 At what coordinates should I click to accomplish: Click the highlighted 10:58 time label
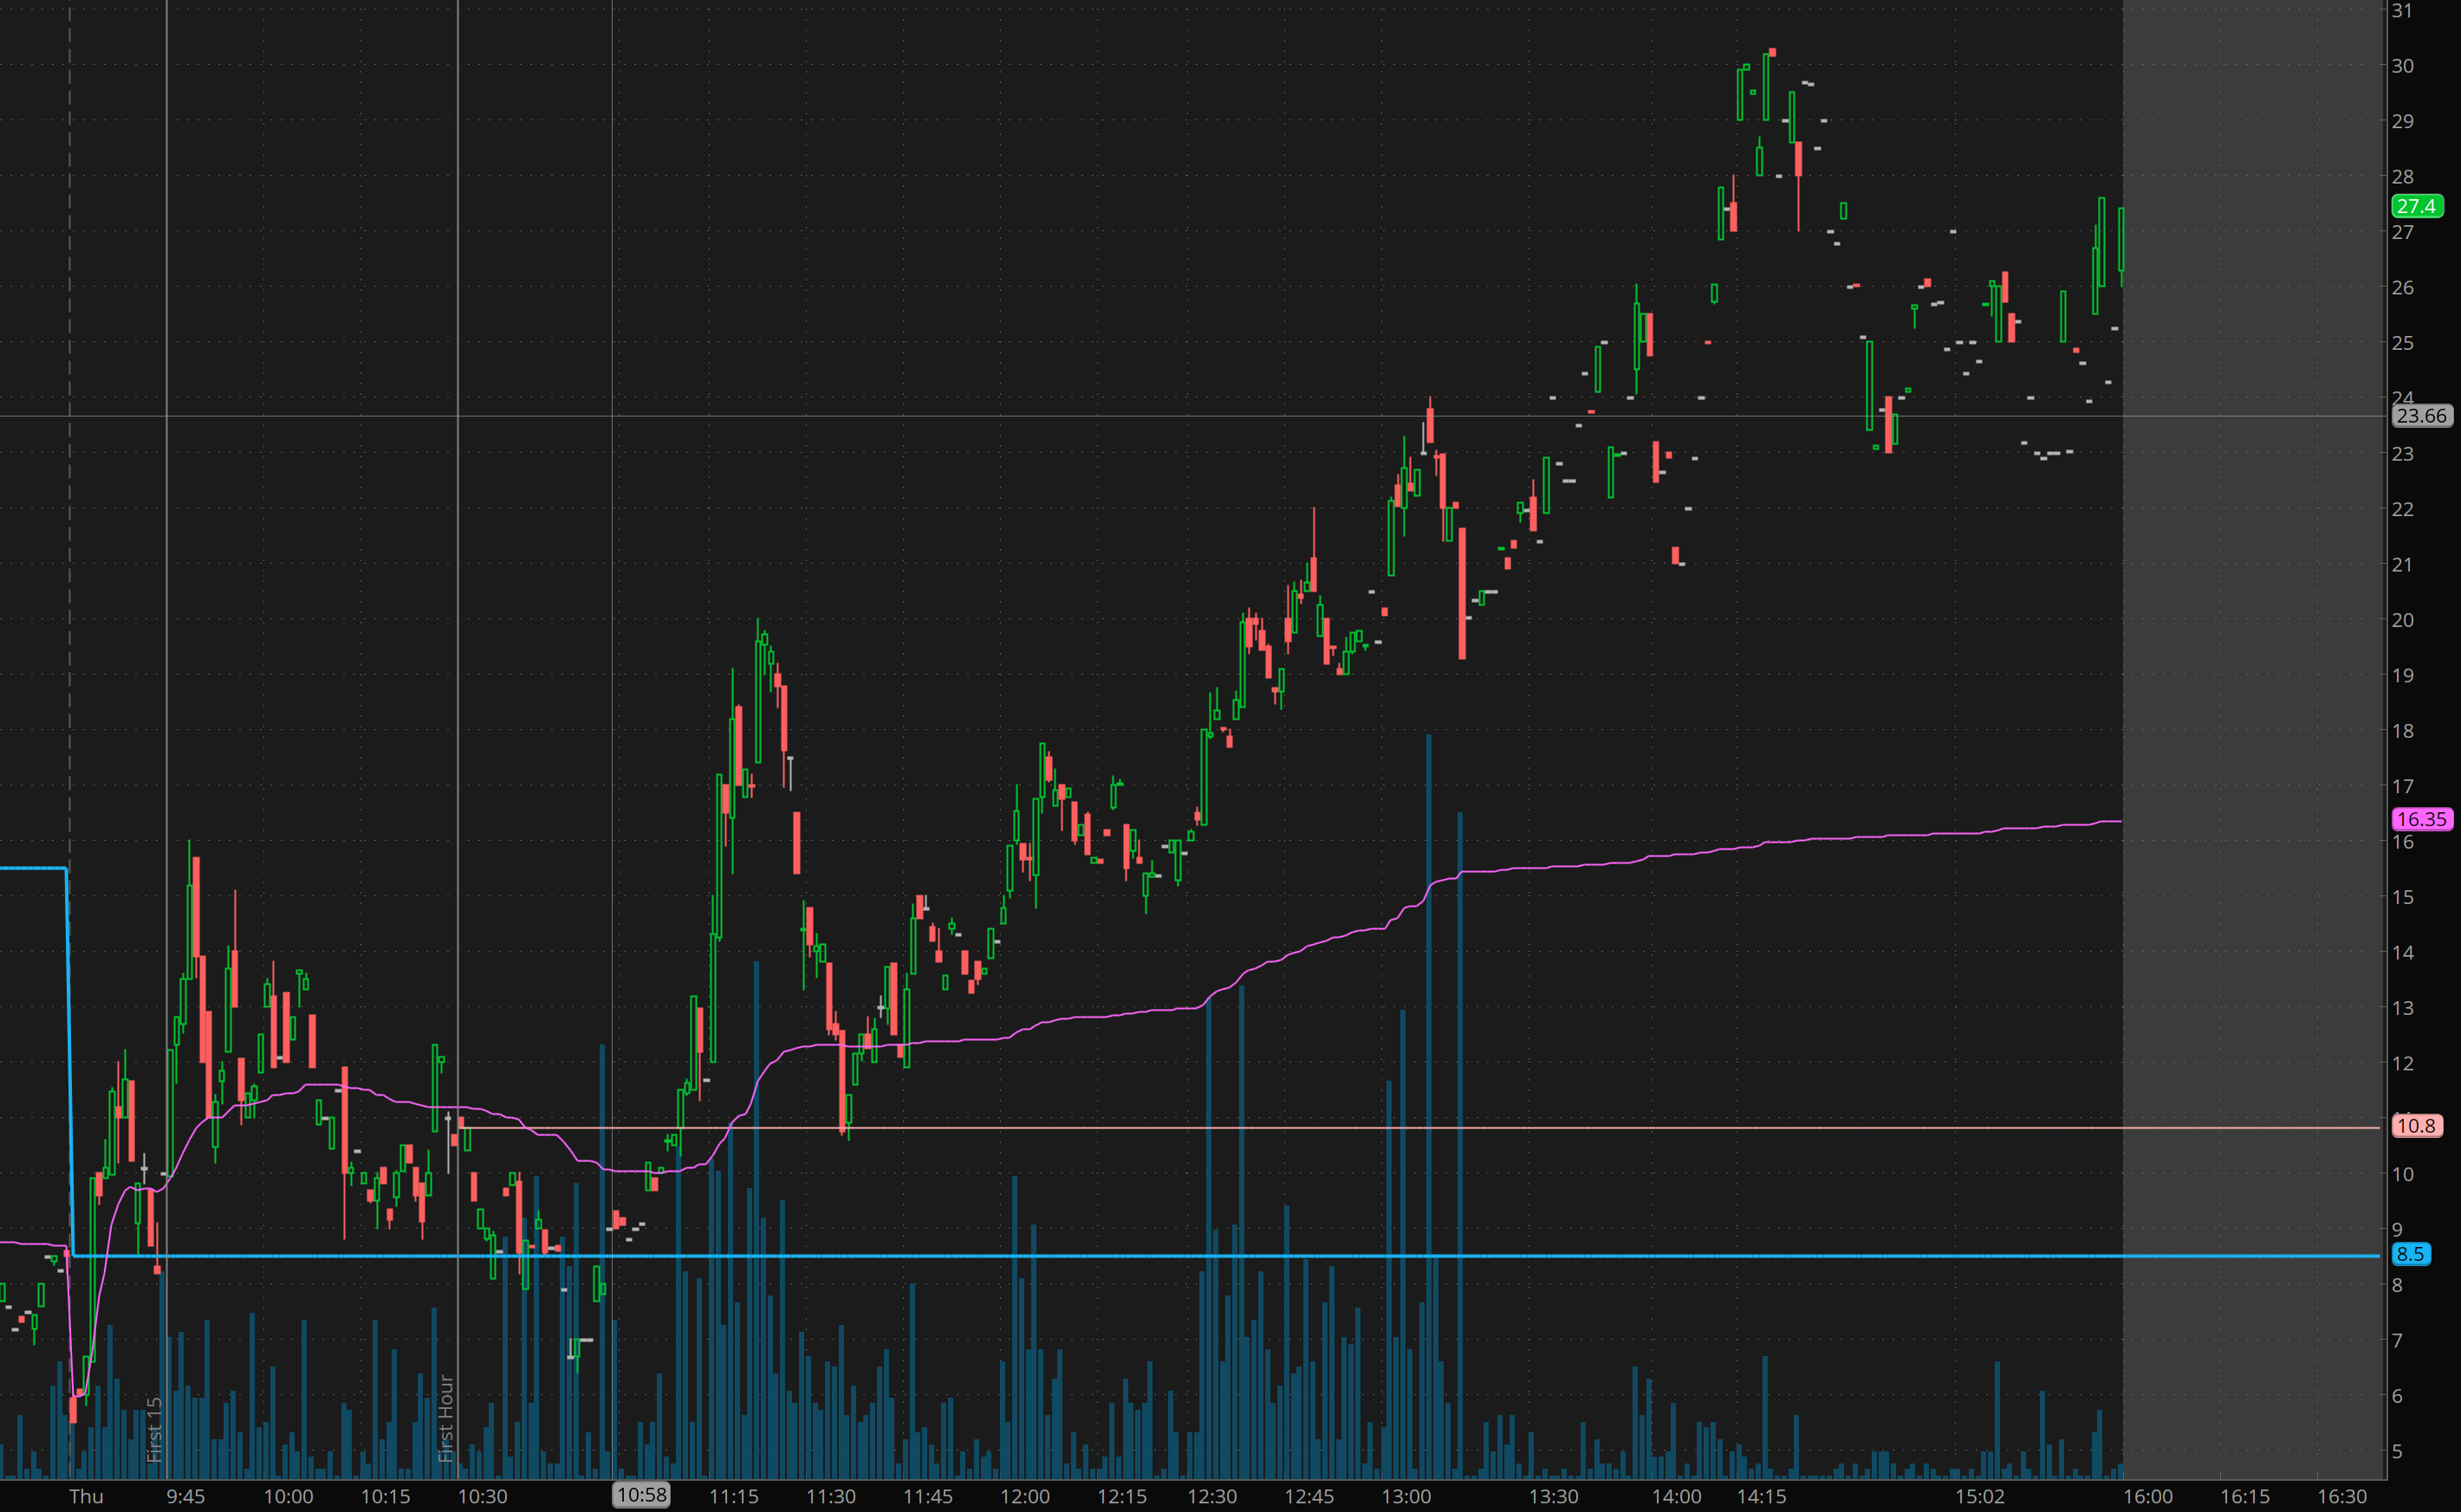point(641,1495)
